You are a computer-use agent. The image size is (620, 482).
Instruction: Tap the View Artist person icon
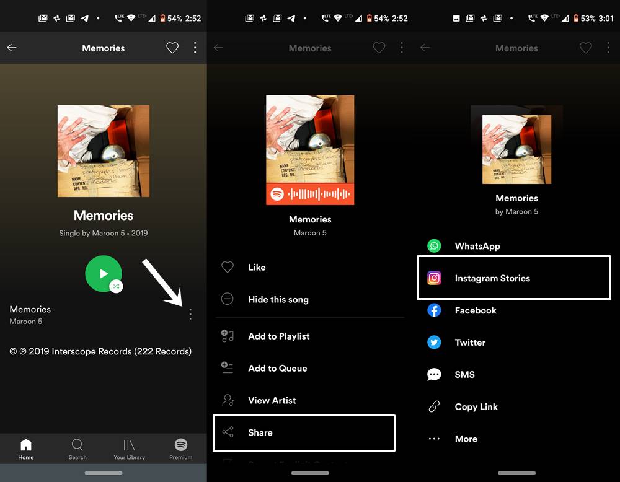(228, 400)
